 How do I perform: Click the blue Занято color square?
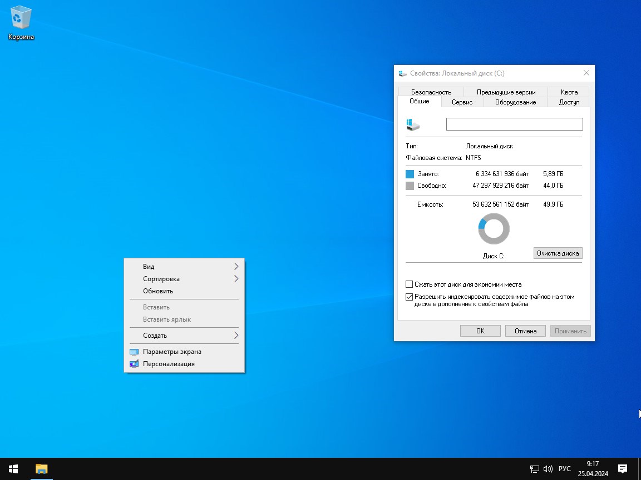coord(410,174)
